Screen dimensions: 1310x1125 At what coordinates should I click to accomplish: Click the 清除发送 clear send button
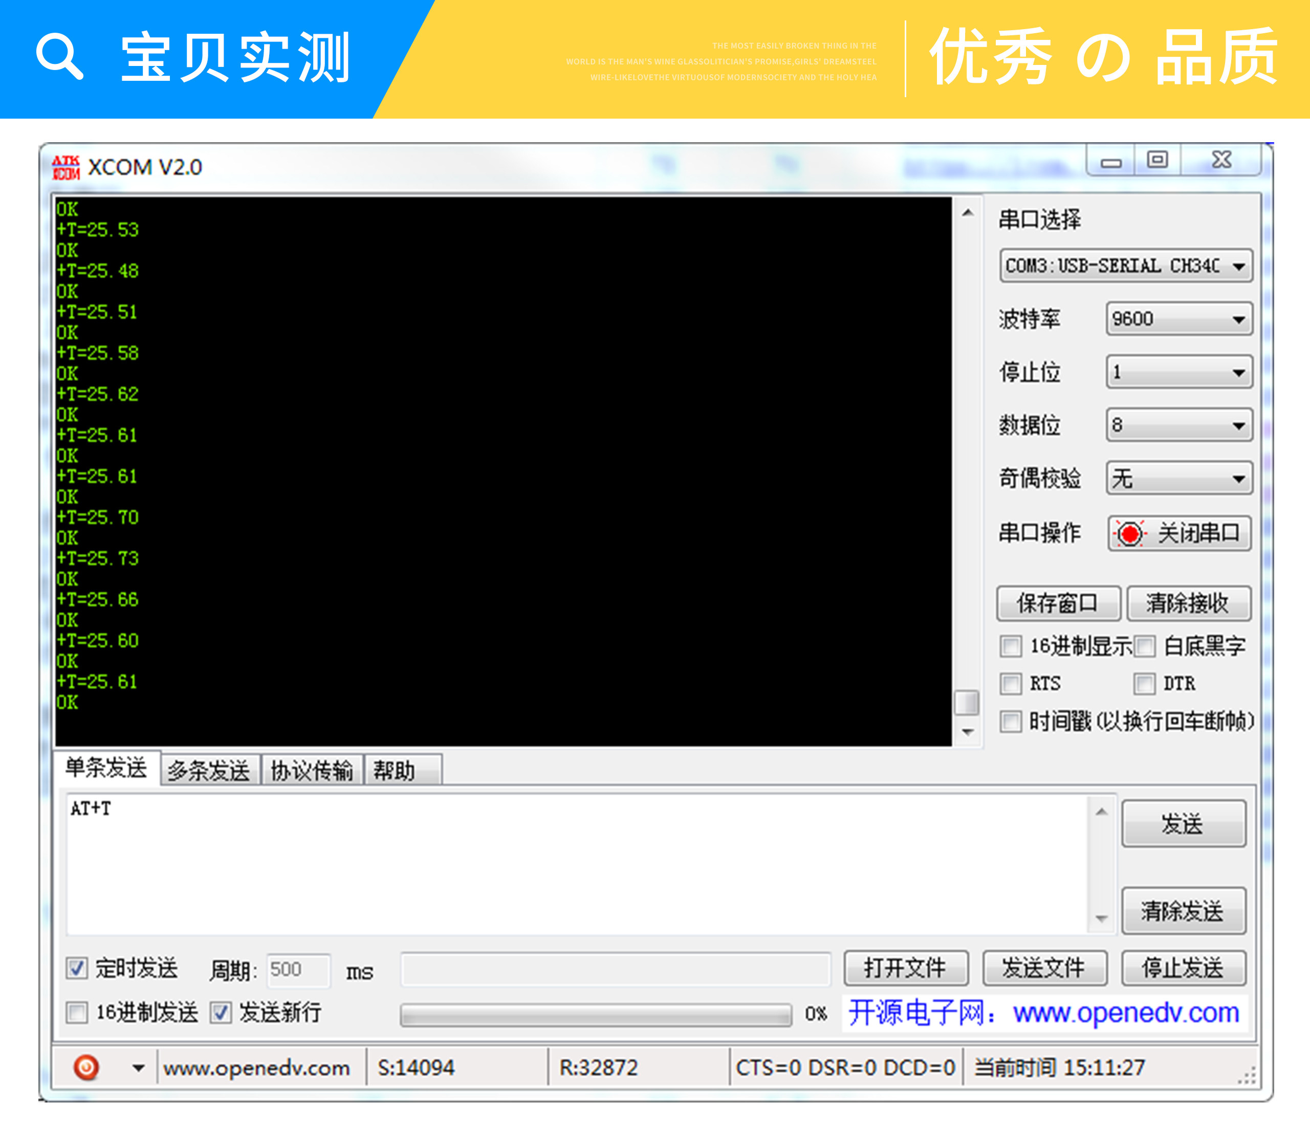1184,911
